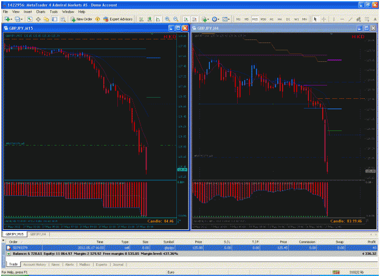Screen dimensions: 380x276
Task: Open the Templates dropdown
Action: pyautogui.click(x=226, y=19)
